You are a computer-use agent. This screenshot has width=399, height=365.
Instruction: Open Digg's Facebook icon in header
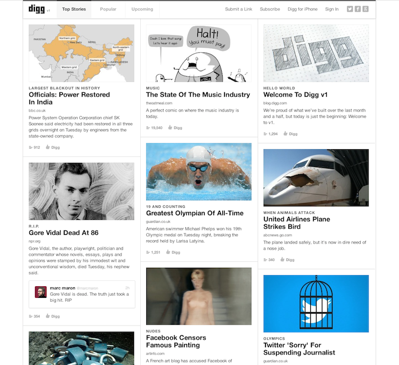click(358, 9)
